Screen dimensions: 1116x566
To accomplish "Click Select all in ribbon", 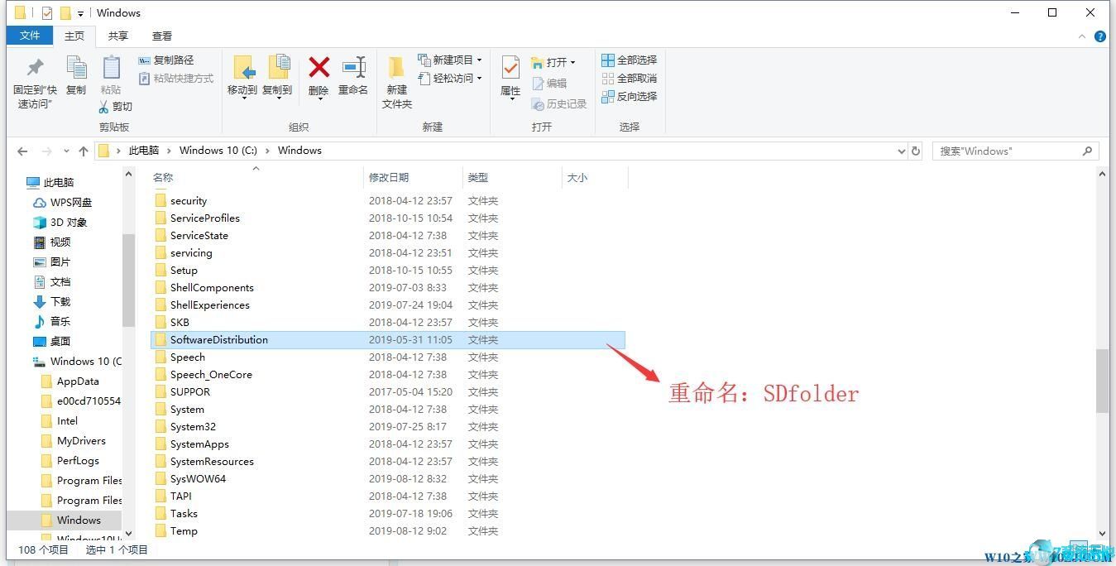I will (x=629, y=60).
